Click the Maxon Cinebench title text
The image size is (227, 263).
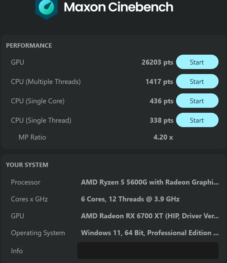pyautogui.click(x=119, y=7)
